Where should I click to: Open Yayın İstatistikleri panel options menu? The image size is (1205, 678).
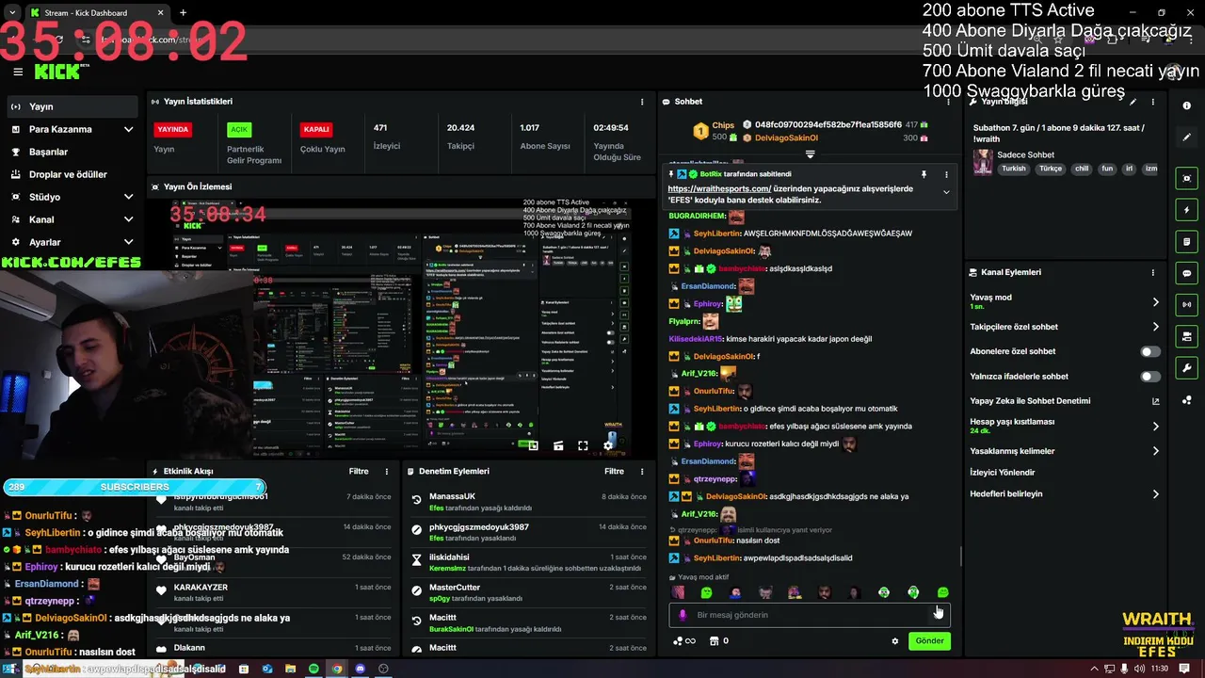642,102
